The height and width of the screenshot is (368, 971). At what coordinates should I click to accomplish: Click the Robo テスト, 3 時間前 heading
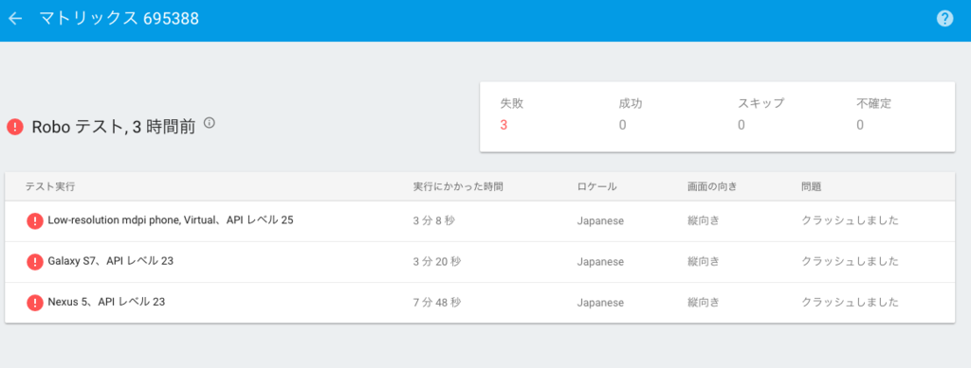114,127
